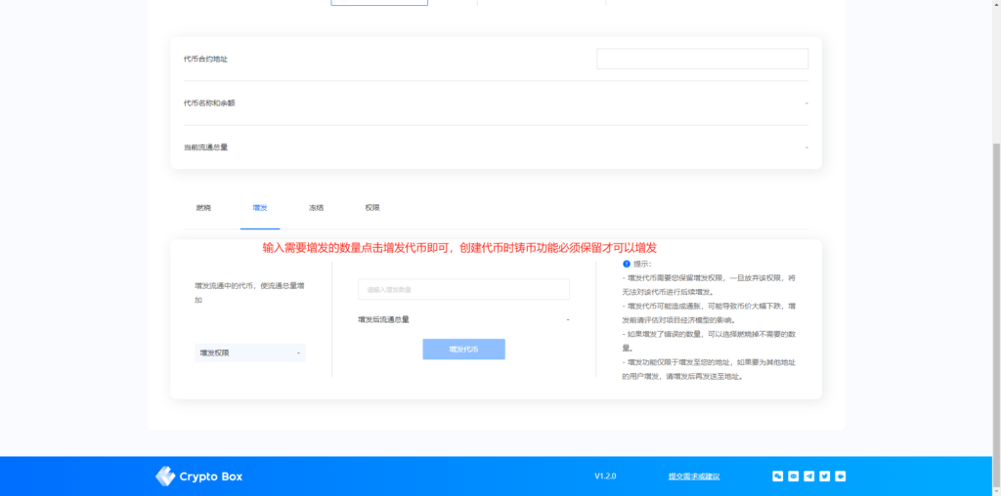The width and height of the screenshot is (1001, 496).
Task: Open the WeChat icon in footer
Action: (777, 475)
